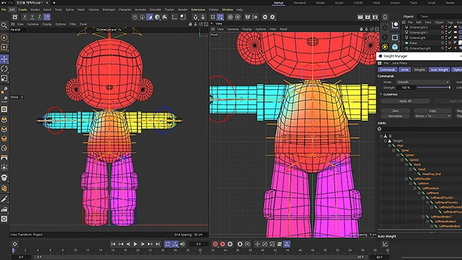Toggle the Y axis lock
The width and height of the screenshot is (462, 260).
[32, 17]
